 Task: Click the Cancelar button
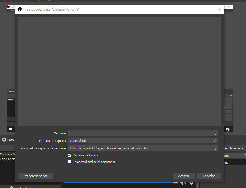coord(209,176)
